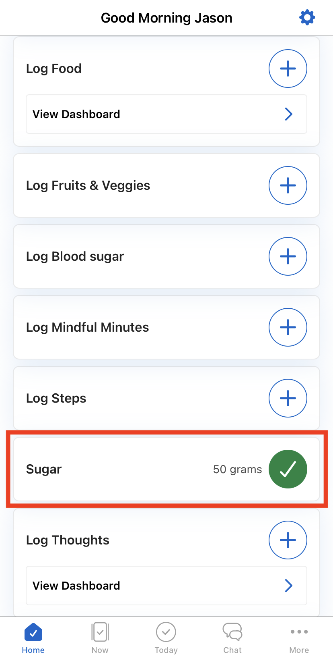The height and width of the screenshot is (669, 333).
Task: Add a Log Mindful Minutes entry
Action: [288, 327]
